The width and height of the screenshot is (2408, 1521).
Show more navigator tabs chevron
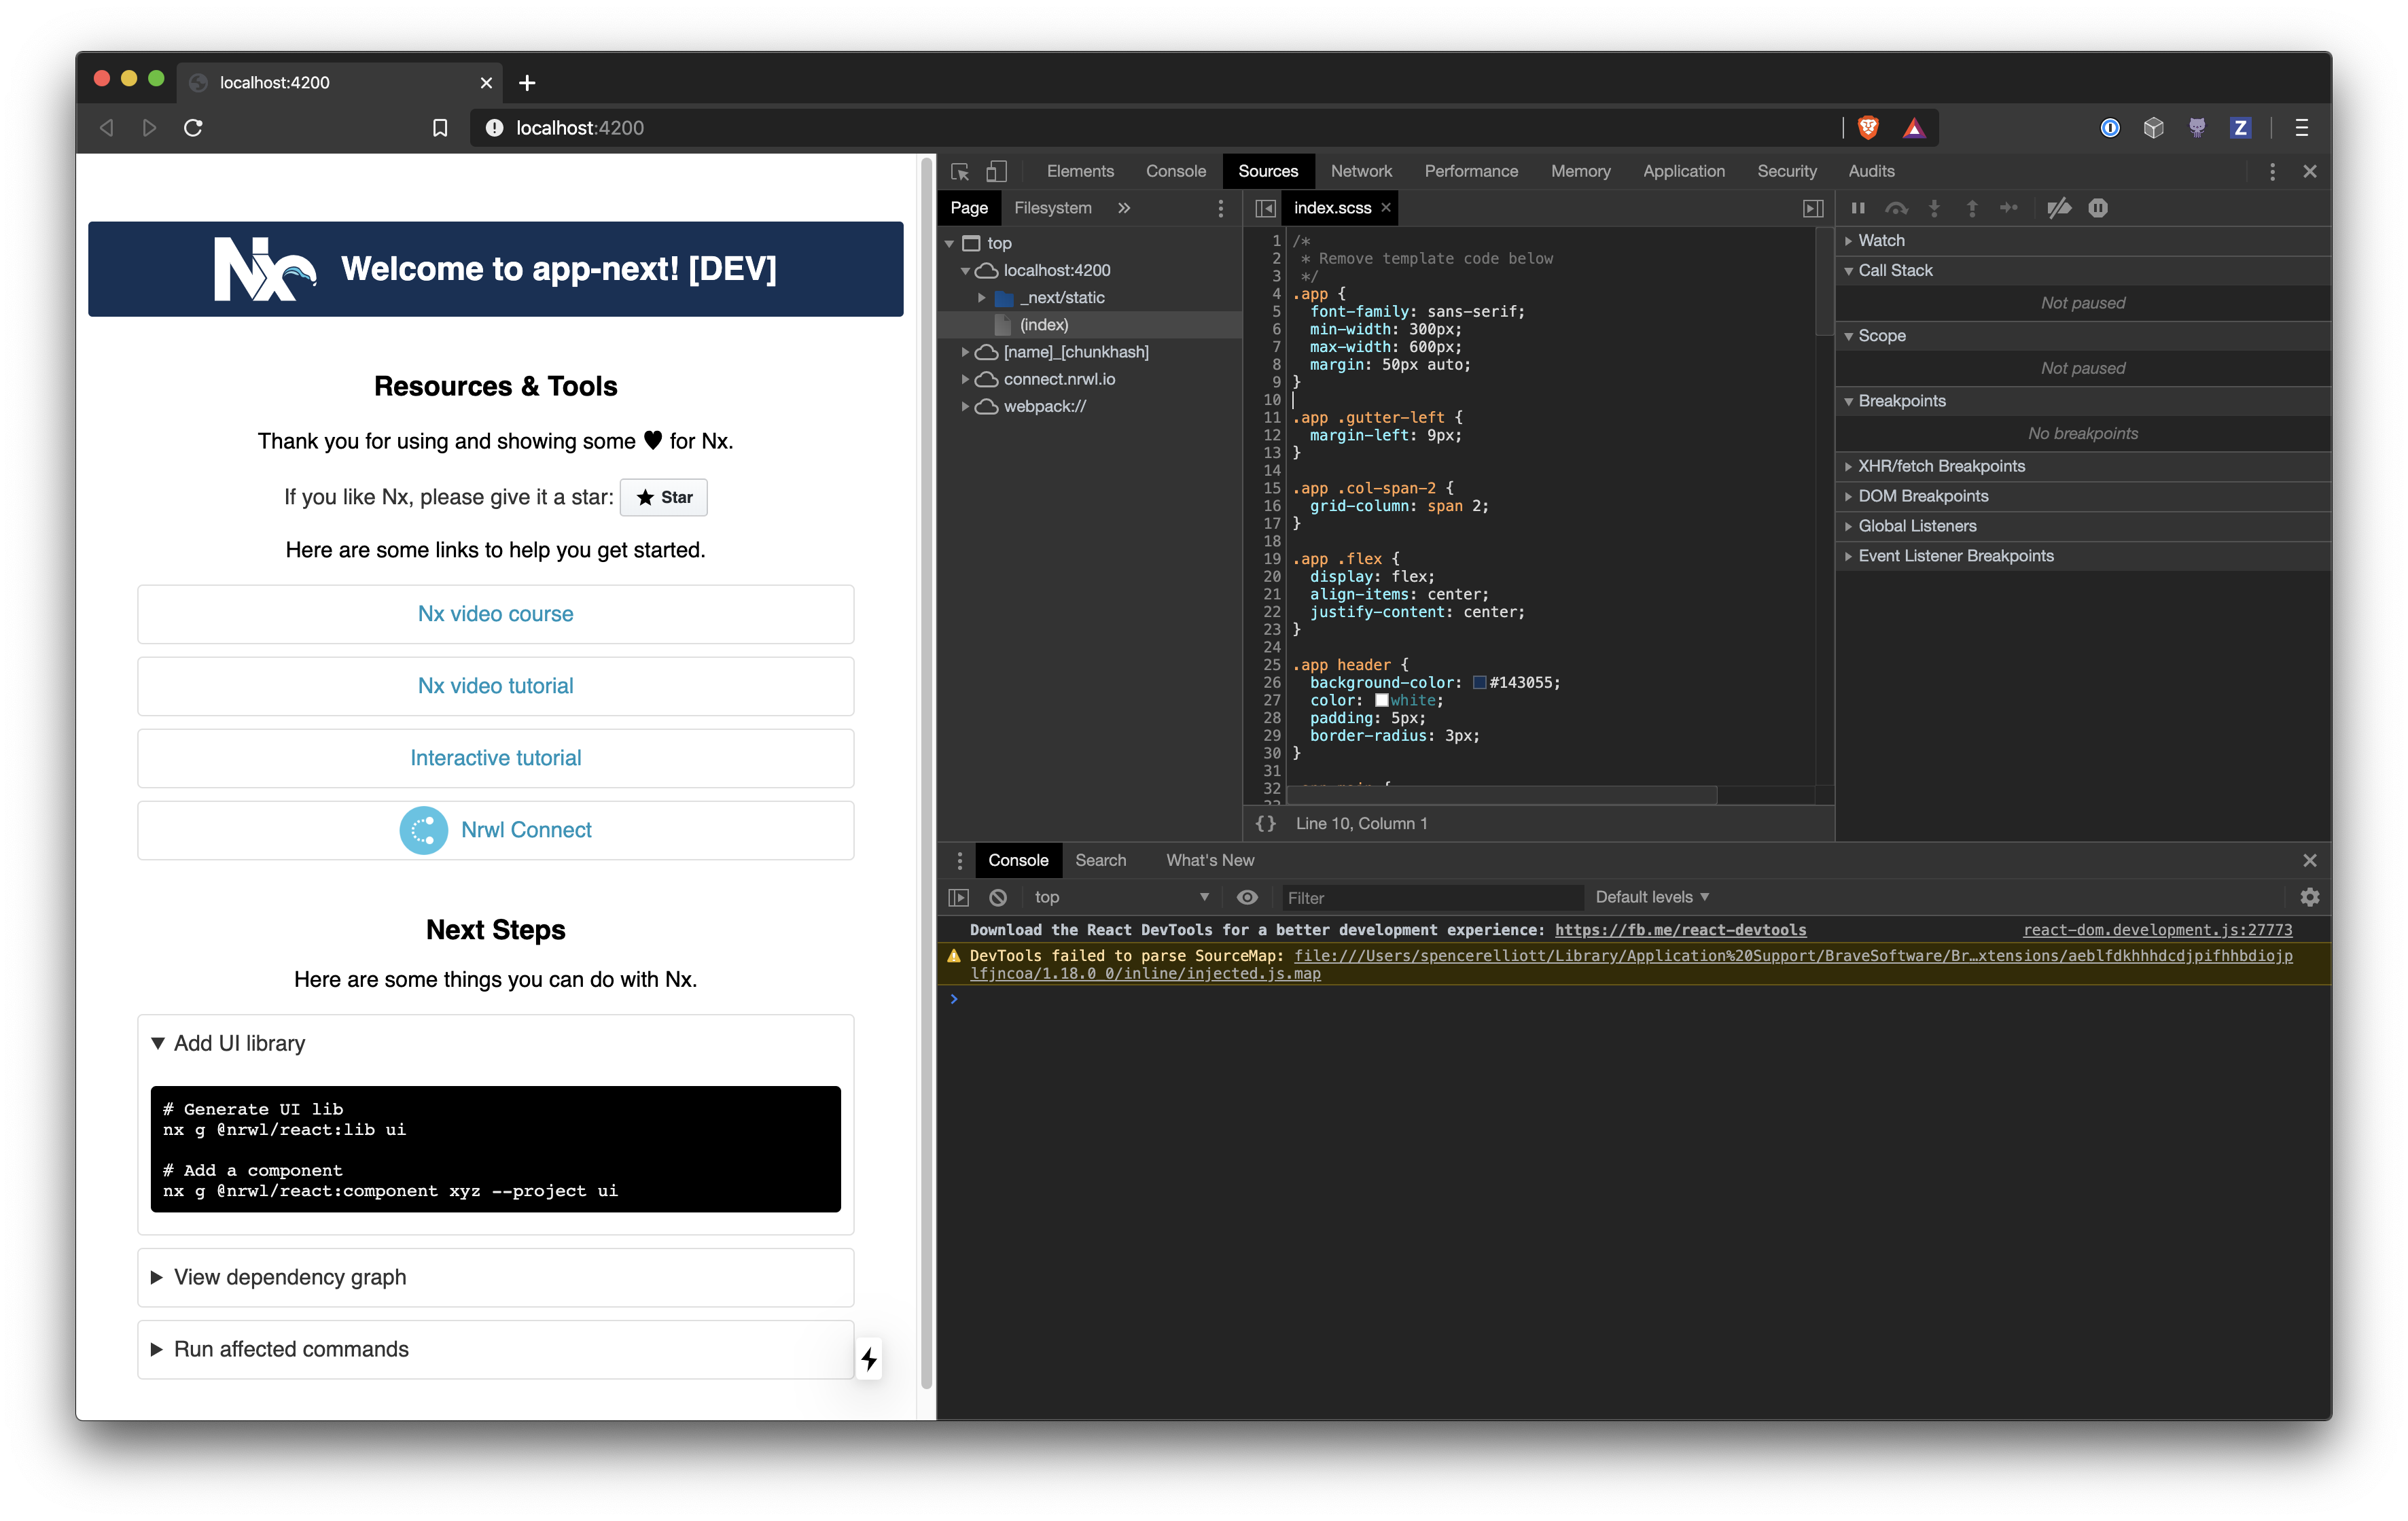click(x=1124, y=208)
